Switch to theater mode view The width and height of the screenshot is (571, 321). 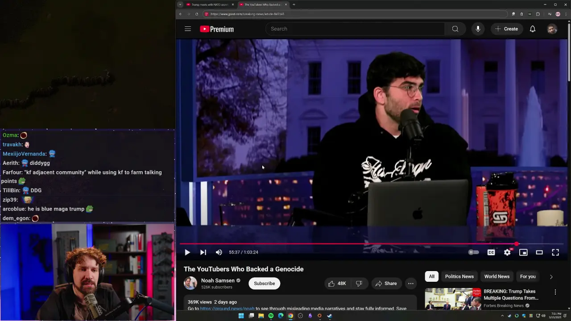[539, 252]
